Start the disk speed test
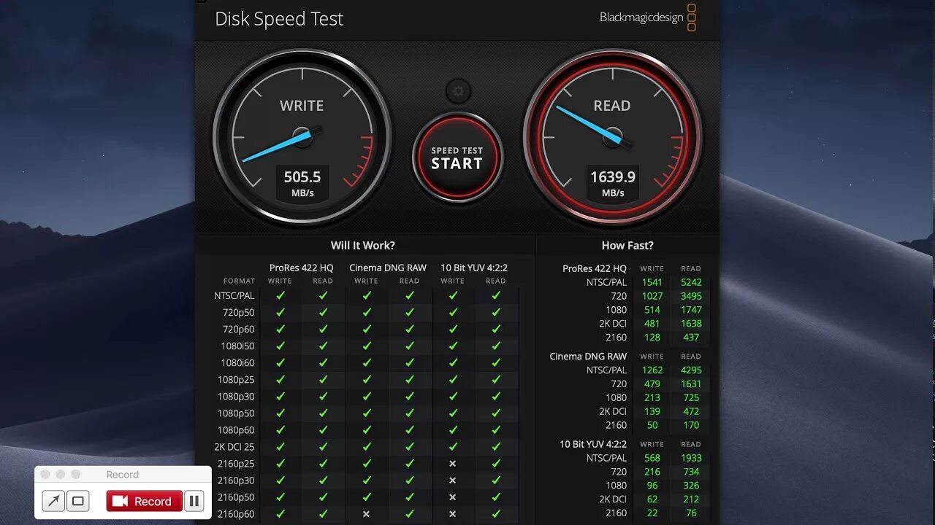 pyautogui.click(x=457, y=157)
